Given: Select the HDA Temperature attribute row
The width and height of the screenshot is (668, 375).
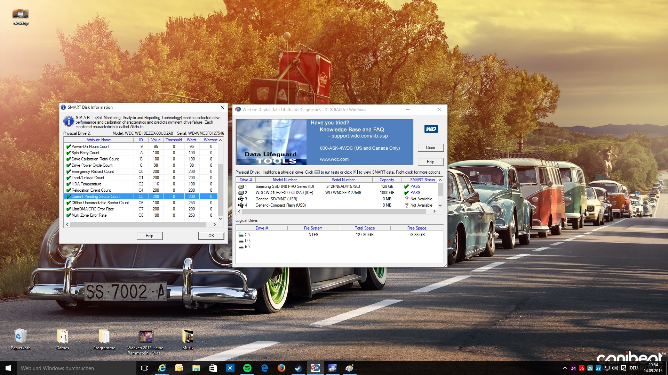Looking at the screenshot, I should (x=86, y=184).
